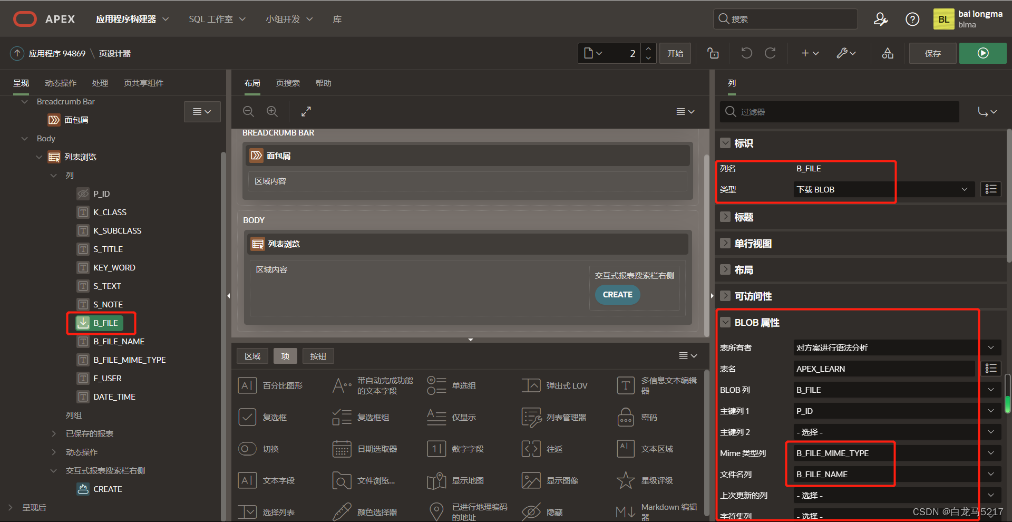This screenshot has height=522, width=1012.
Task: Open the 小组开发 menu
Action: [x=289, y=19]
